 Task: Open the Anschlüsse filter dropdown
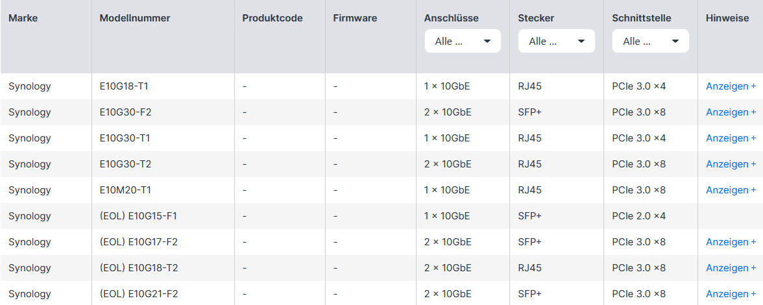pyautogui.click(x=463, y=41)
